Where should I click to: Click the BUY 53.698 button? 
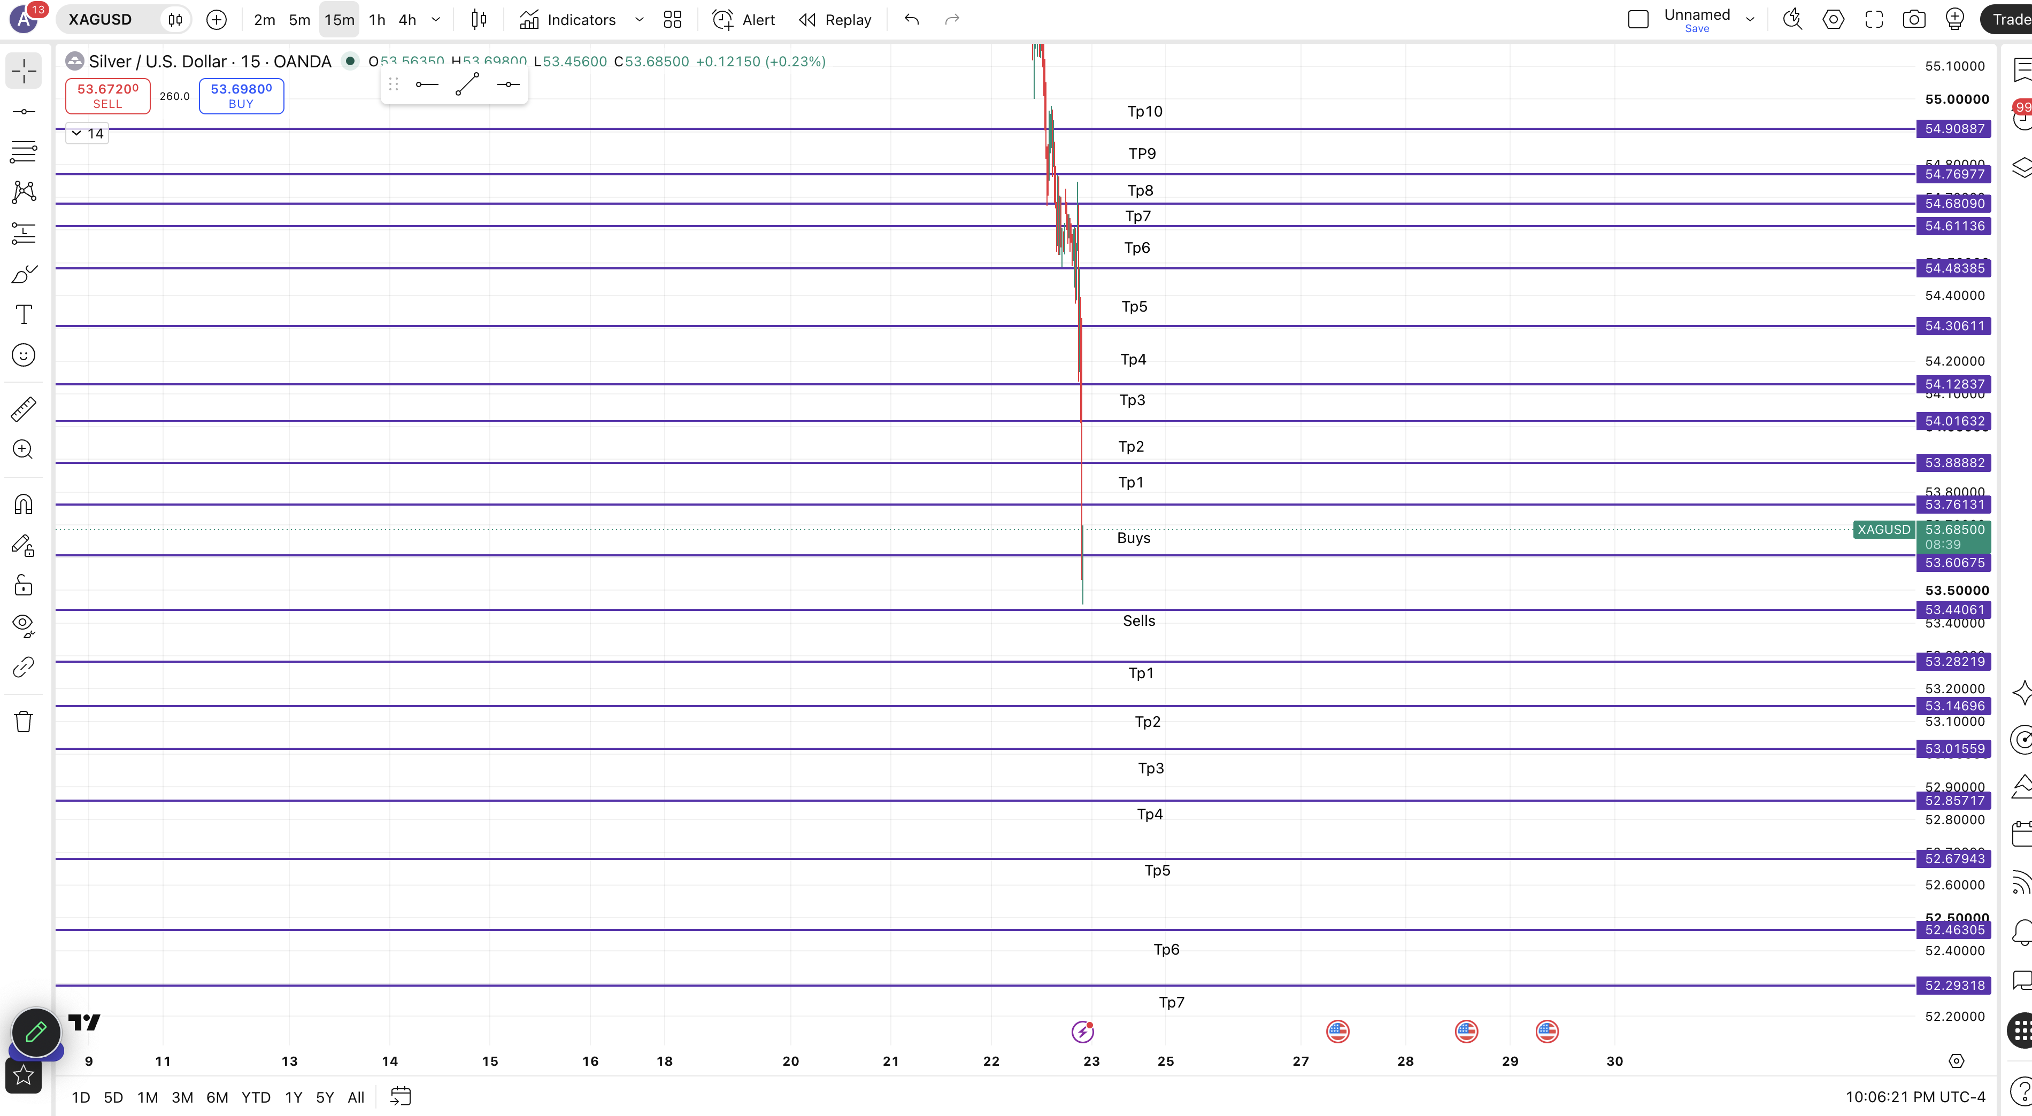pos(241,96)
